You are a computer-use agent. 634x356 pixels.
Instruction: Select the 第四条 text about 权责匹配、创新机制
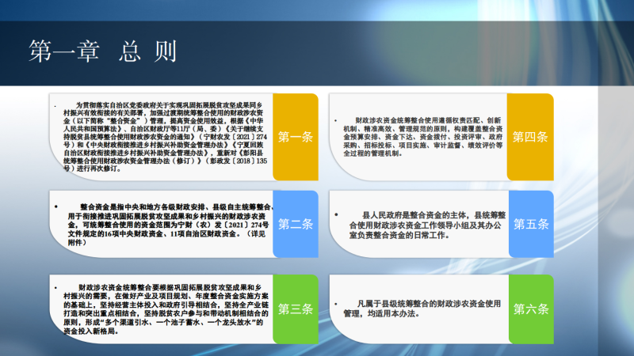422,135
